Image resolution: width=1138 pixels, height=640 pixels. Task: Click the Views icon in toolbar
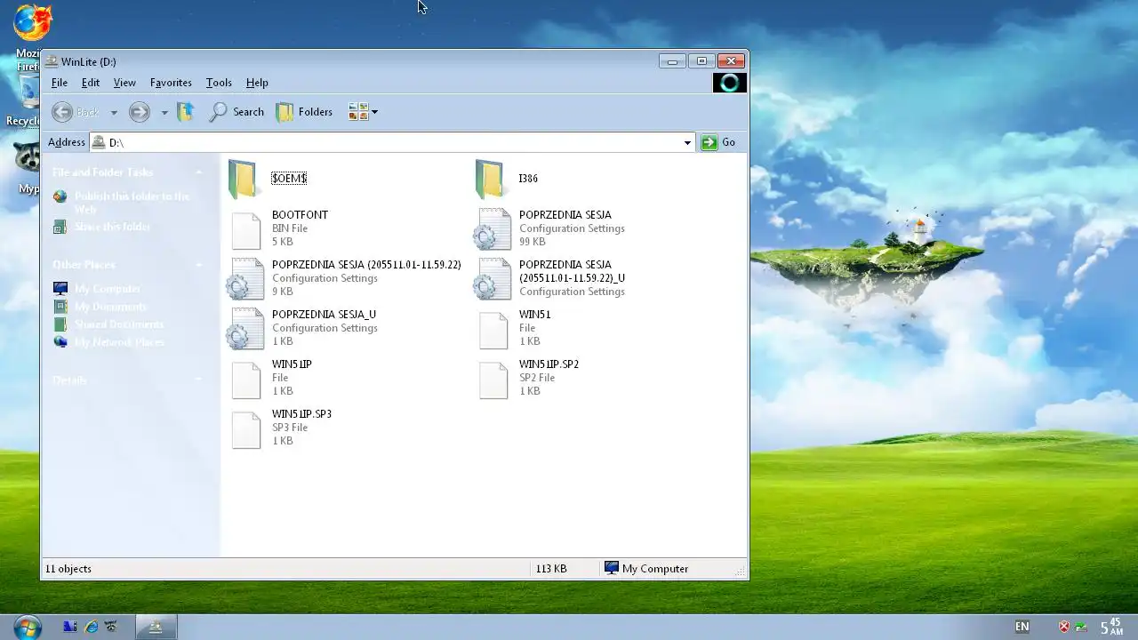tap(358, 112)
